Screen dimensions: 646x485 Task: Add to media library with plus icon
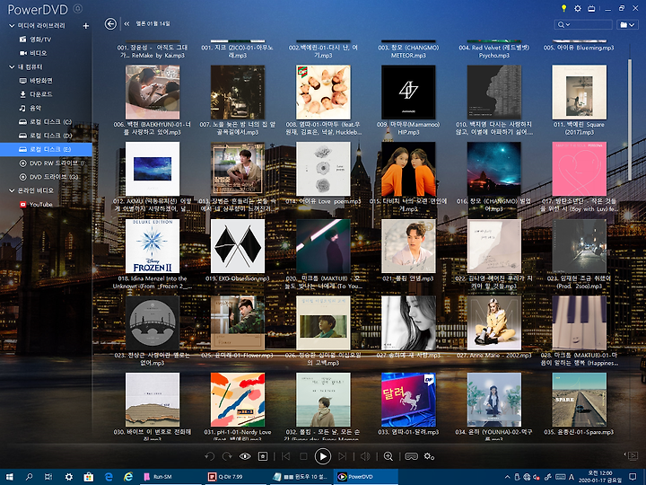(x=86, y=25)
